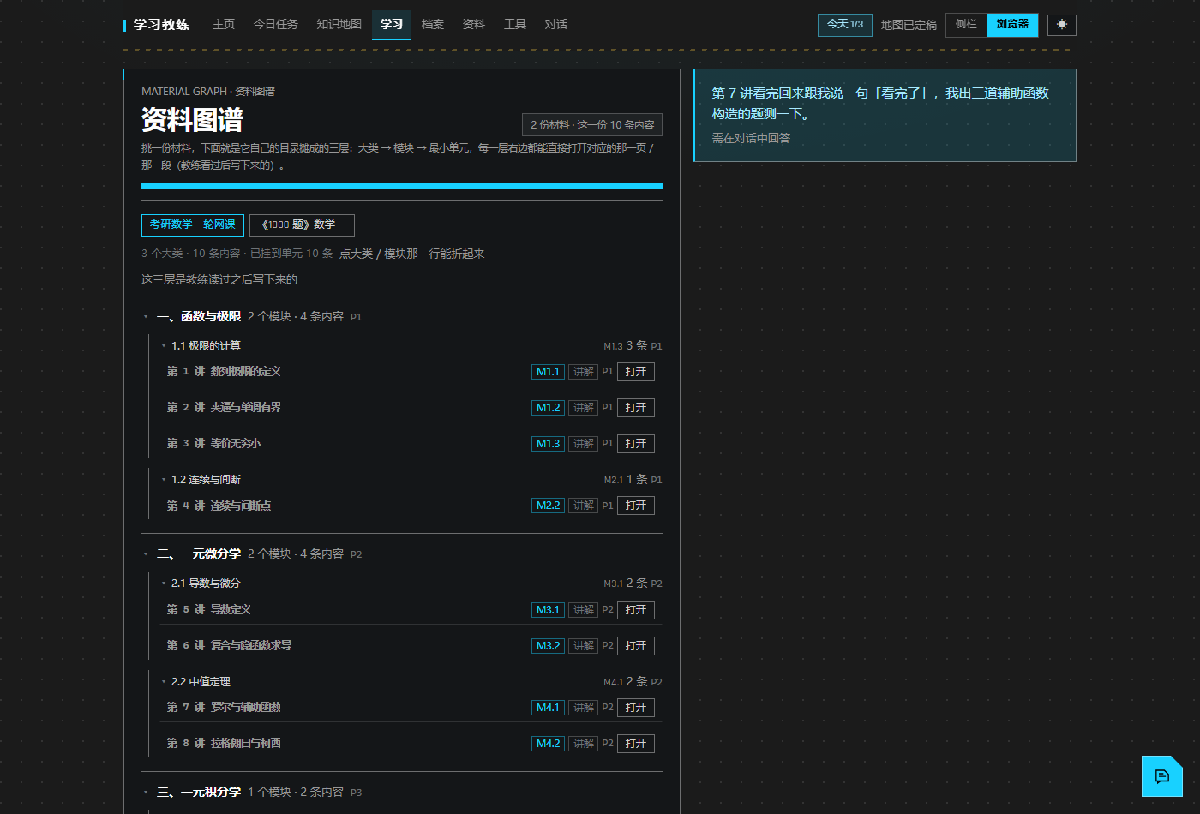Click the 讲解 tag on 第 4 讲

(584, 506)
